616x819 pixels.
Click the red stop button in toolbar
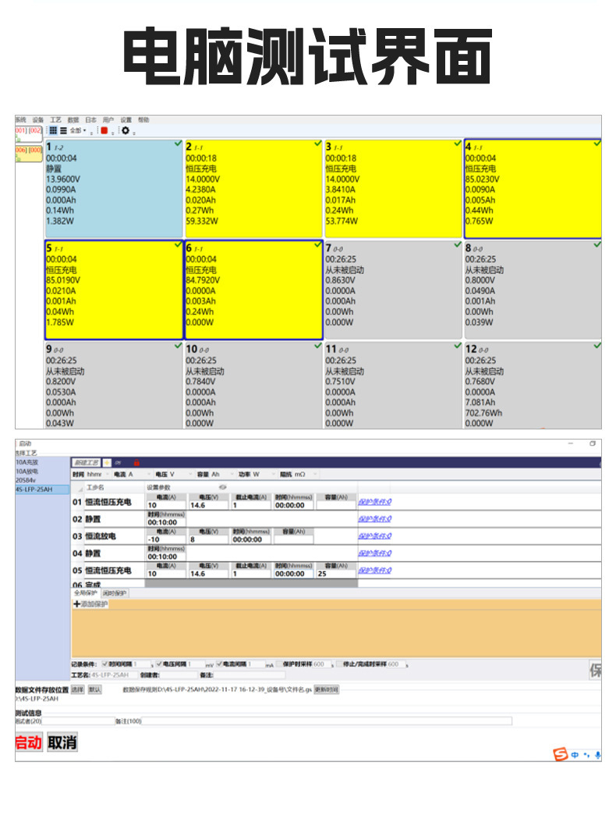[104, 130]
